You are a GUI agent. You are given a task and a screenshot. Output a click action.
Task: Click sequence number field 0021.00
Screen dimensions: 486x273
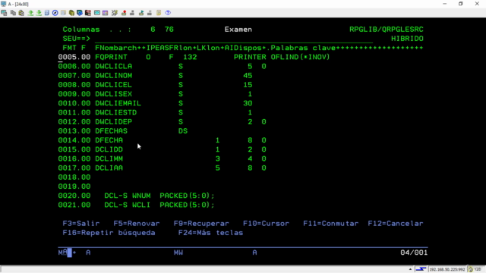point(74,205)
